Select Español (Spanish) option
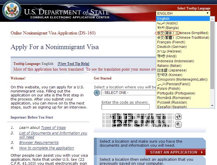The height and width of the screenshot is (165, 217). [183, 107]
